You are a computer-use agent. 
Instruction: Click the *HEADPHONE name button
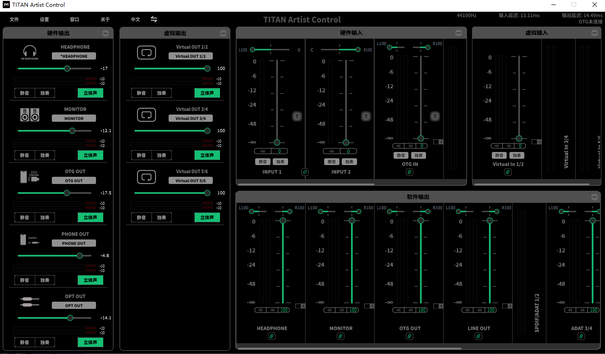(x=74, y=56)
